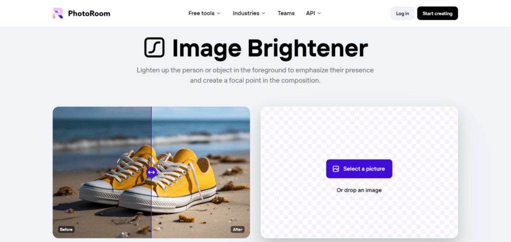Click the before/after comparison slider handle

[152, 172]
